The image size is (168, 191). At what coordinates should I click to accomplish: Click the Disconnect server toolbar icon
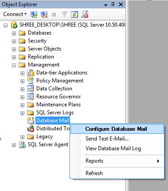point(44,15)
